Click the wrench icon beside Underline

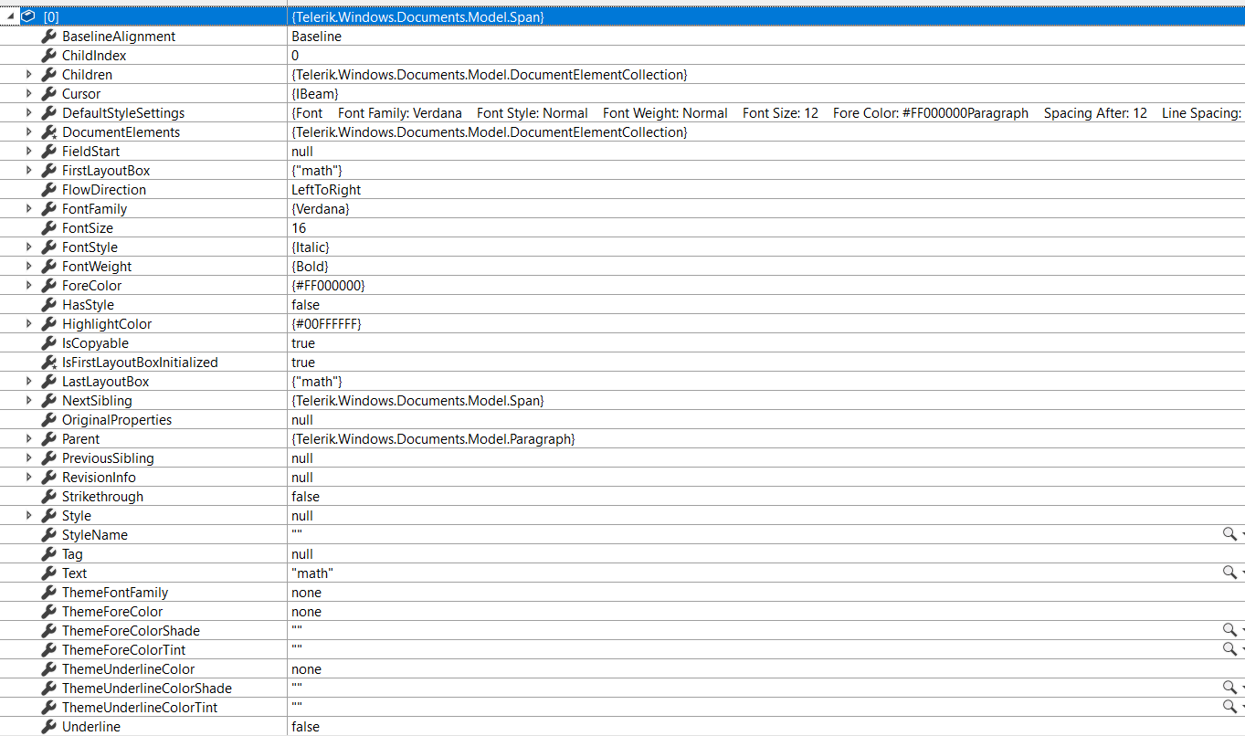49,727
